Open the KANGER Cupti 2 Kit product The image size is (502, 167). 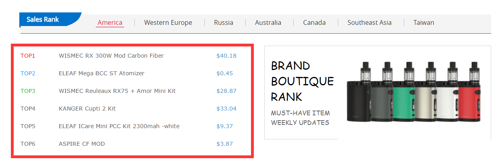[x=87, y=109]
